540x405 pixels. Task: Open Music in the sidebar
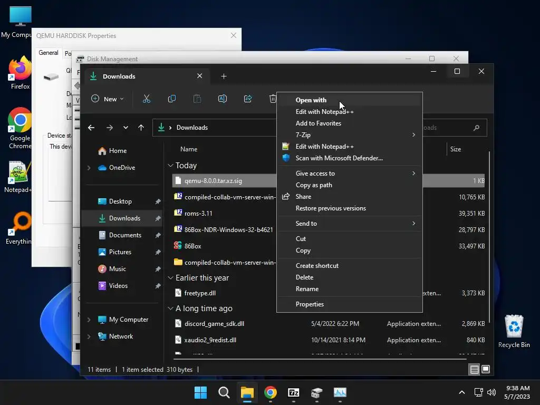[118, 269]
